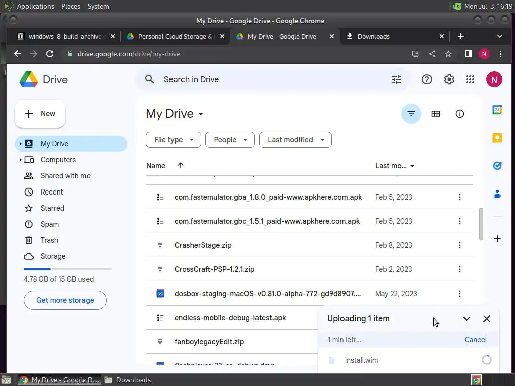Screen dimensions: 515x386
Task: Switch to the Personal Cloud Storage tab
Action: click(176, 36)
